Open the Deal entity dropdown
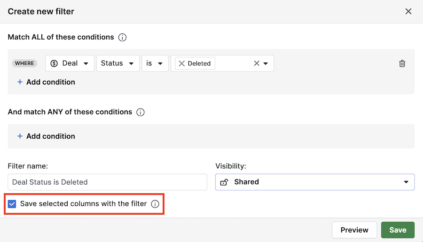Screen dimensions: 423x242 pos(70,63)
